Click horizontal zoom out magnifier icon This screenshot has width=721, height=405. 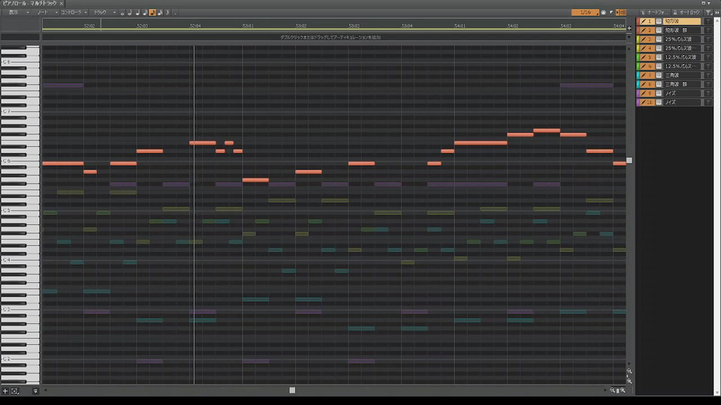[612, 390]
